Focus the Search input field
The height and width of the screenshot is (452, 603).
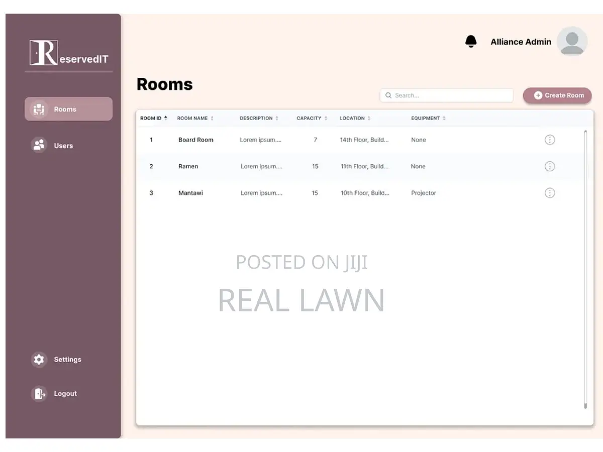click(447, 95)
